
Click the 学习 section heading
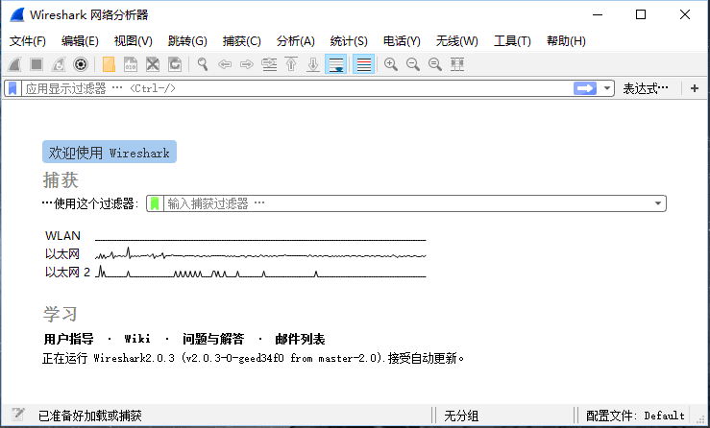pos(61,314)
